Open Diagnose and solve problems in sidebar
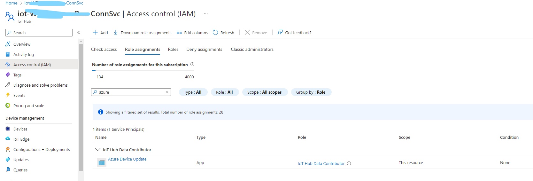Image resolution: width=533 pixels, height=181 pixels. 40,85
